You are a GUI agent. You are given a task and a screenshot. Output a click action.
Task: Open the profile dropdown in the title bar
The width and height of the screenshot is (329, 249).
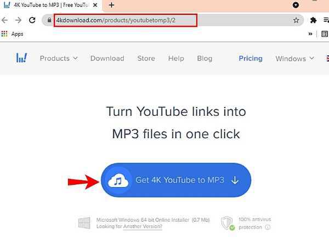click(x=296, y=5)
